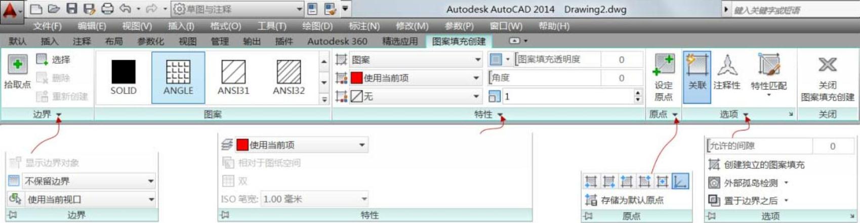Select the ANGLE hatch pattern
Image resolution: width=860 pixels, height=223 pixels.
point(178,77)
